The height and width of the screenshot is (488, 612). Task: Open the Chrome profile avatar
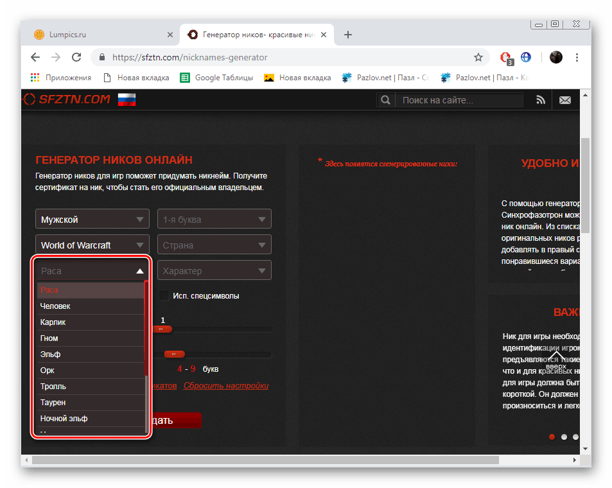[555, 57]
